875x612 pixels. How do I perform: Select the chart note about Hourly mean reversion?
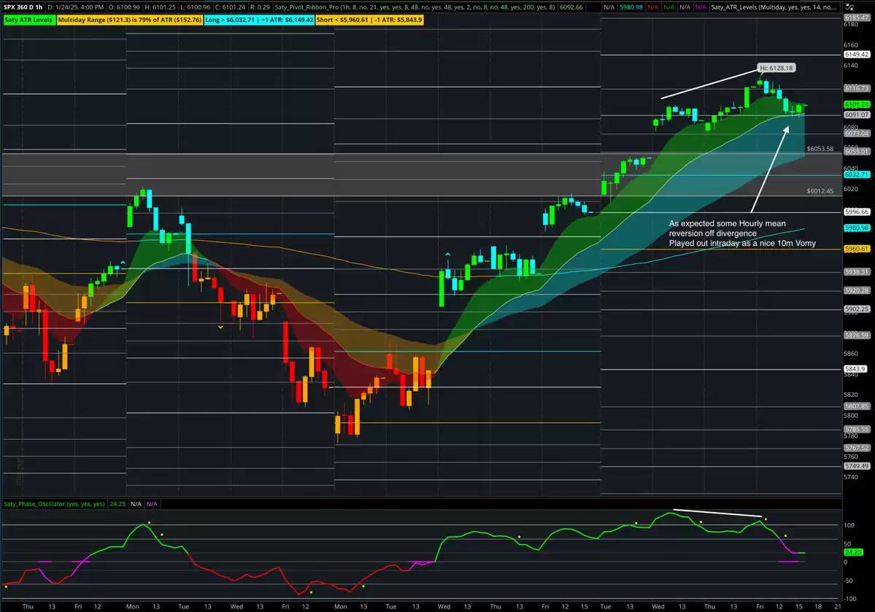[x=742, y=233]
